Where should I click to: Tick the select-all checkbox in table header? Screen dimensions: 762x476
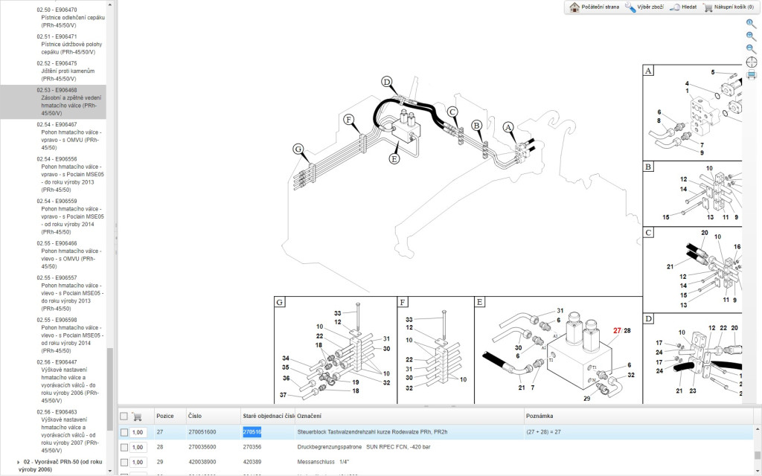point(124,416)
